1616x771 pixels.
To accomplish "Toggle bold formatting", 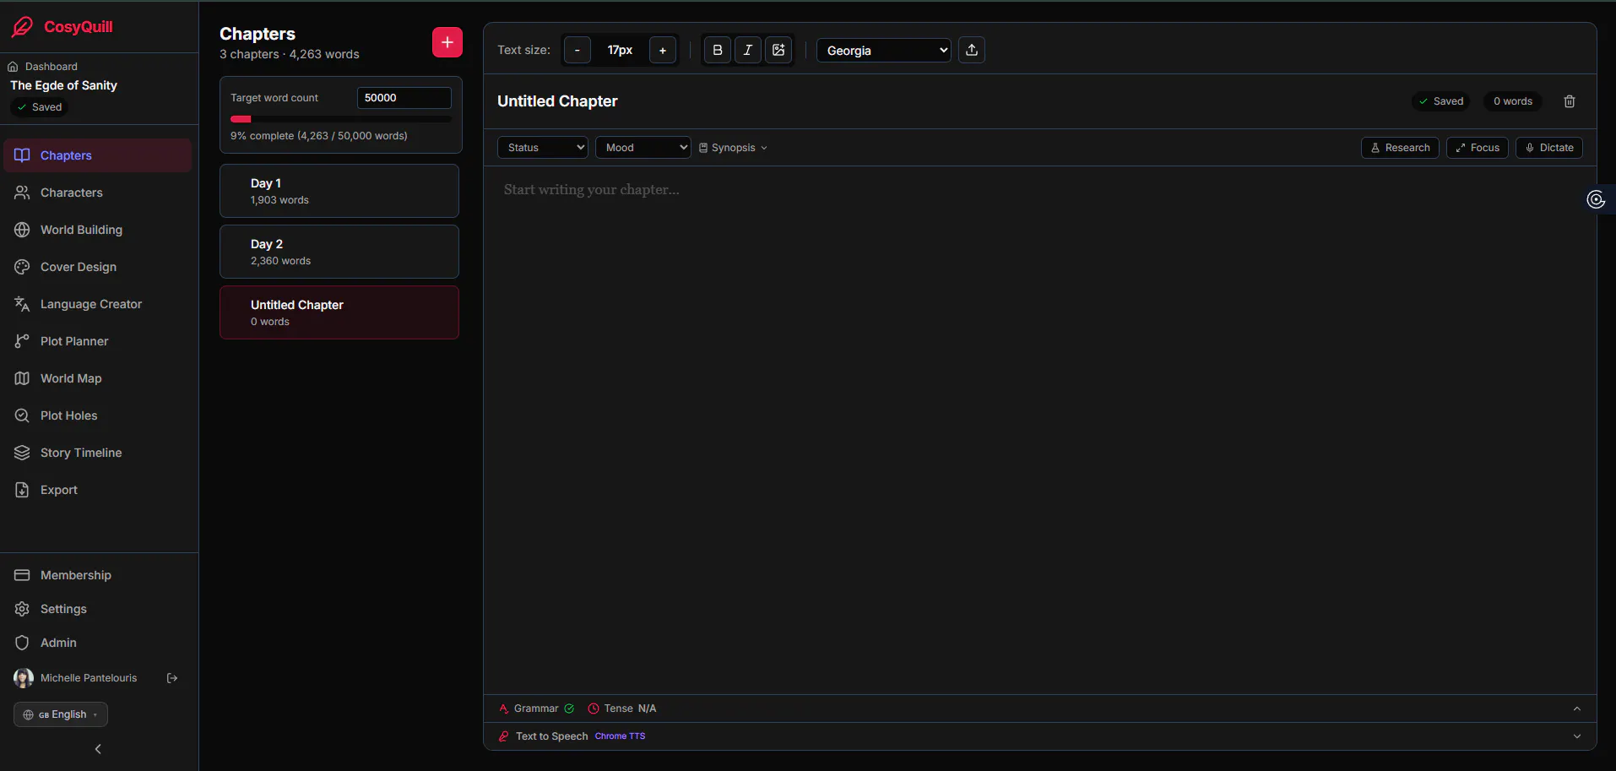I will pos(718,50).
